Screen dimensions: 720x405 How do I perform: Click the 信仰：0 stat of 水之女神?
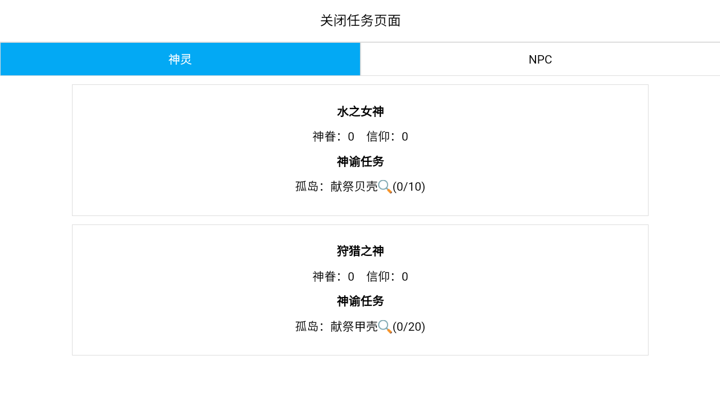[x=388, y=136]
